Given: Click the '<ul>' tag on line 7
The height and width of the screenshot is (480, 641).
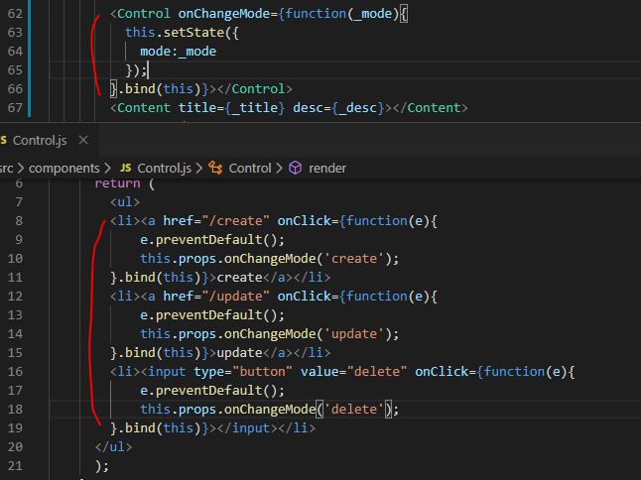Looking at the screenshot, I should coord(125,201).
